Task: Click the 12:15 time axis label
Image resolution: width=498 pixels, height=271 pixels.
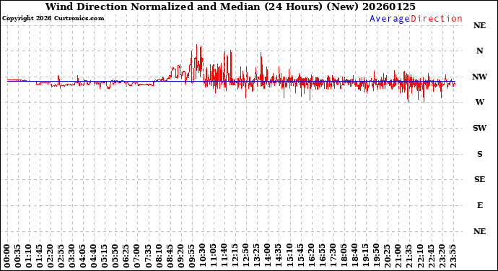Action: tap(235, 257)
